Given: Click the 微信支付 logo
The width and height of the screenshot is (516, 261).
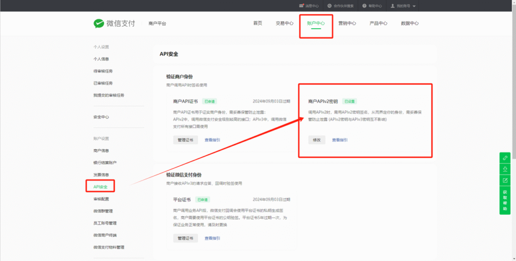Looking at the screenshot, I should point(114,23).
